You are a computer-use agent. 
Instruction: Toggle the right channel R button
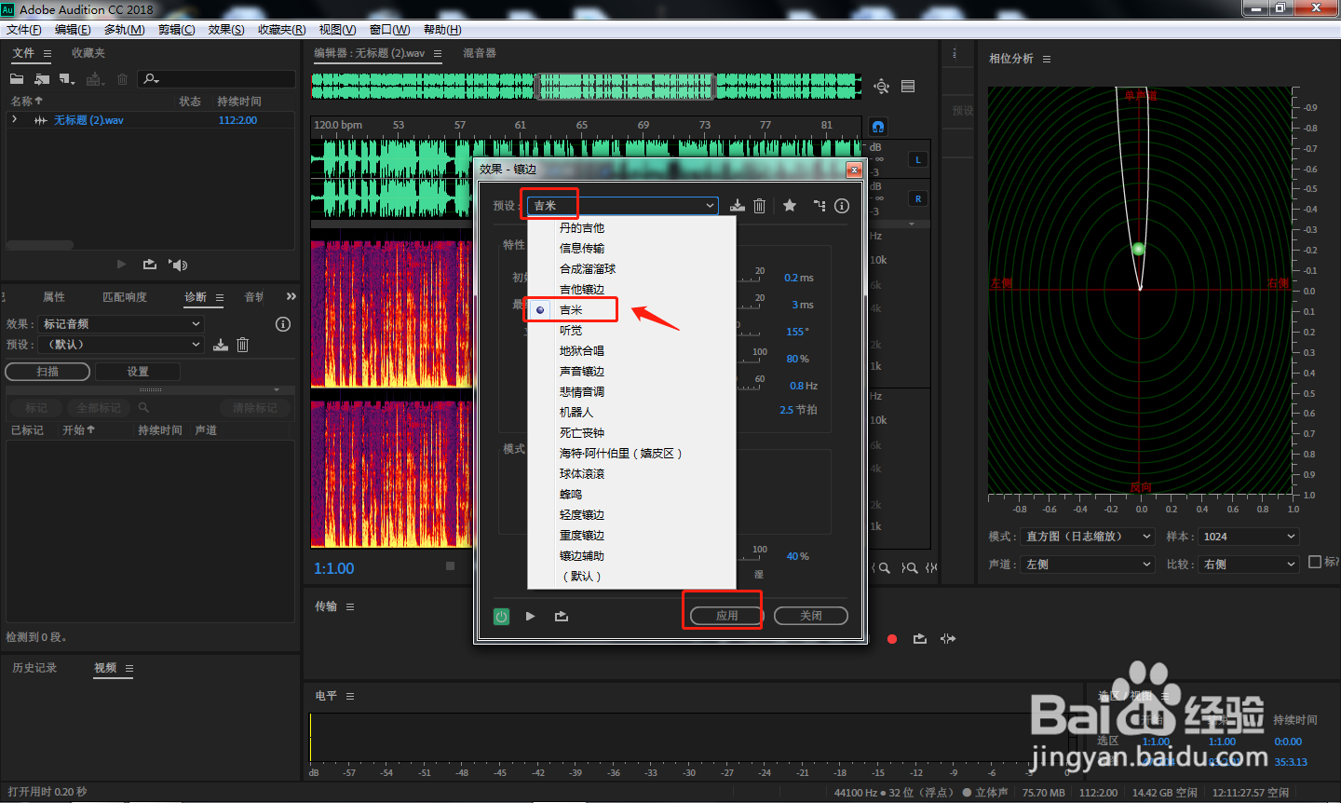[x=918, y=198]
